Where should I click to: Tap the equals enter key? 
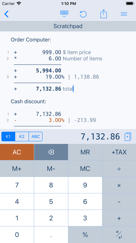click(119, 235)
